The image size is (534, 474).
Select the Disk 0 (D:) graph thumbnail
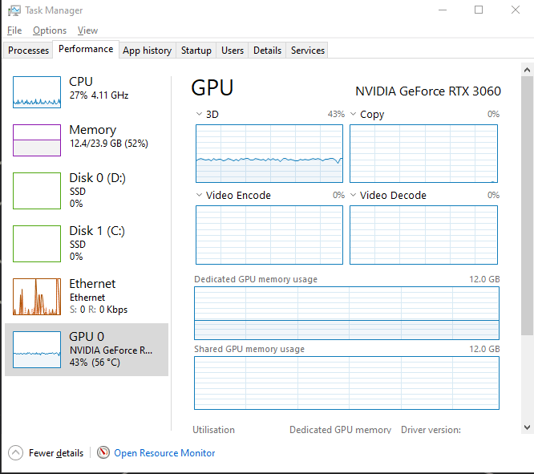click(x=37, y=191)
